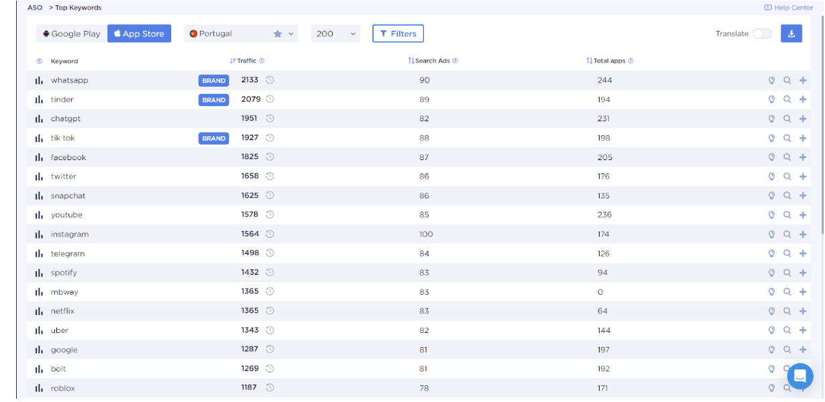Click bar chart icon for roblox row
This screenshot has height=402, width=825.
[x=39, y=389]
